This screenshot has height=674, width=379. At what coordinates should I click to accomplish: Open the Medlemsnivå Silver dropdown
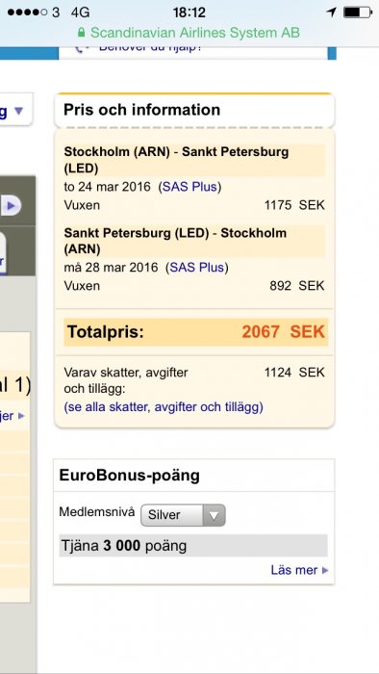point(183,515)
